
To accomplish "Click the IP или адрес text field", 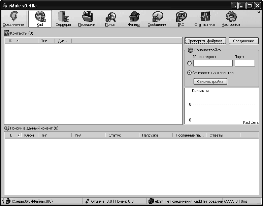I will point(213,63).
